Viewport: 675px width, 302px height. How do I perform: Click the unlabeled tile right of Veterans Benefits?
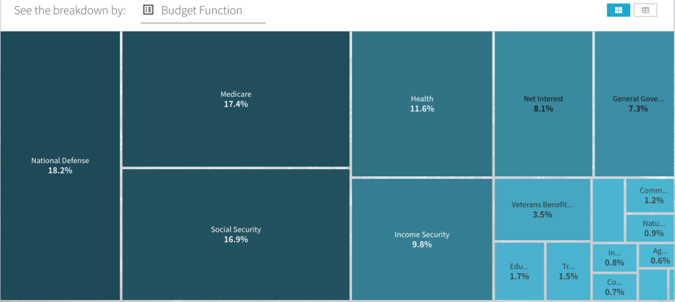[x=608, y=209]
